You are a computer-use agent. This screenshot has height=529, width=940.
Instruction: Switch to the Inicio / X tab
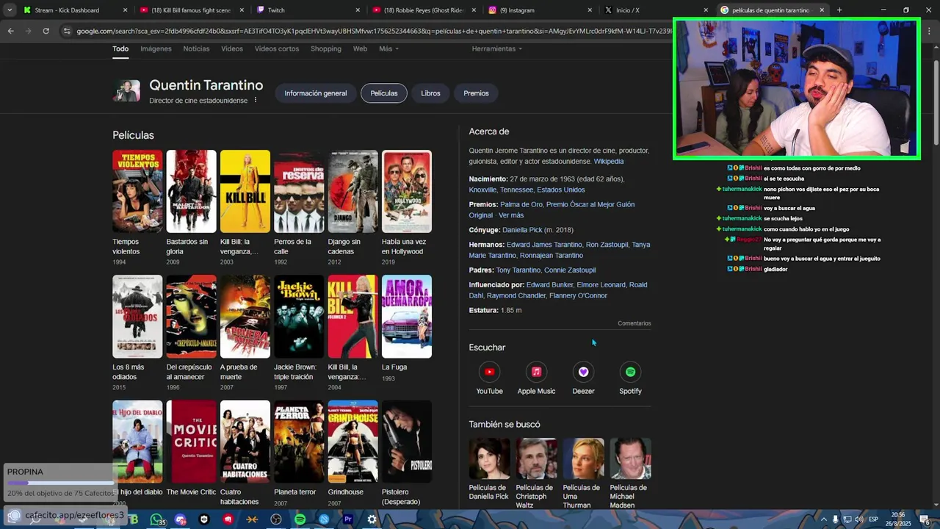click(x=657, y=10)
